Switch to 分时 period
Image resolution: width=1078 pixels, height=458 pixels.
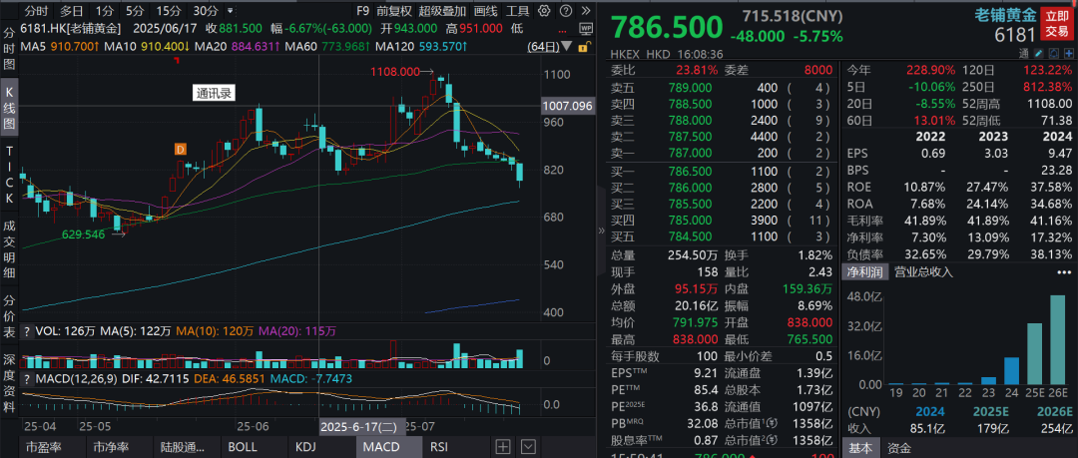click(36, 11)
